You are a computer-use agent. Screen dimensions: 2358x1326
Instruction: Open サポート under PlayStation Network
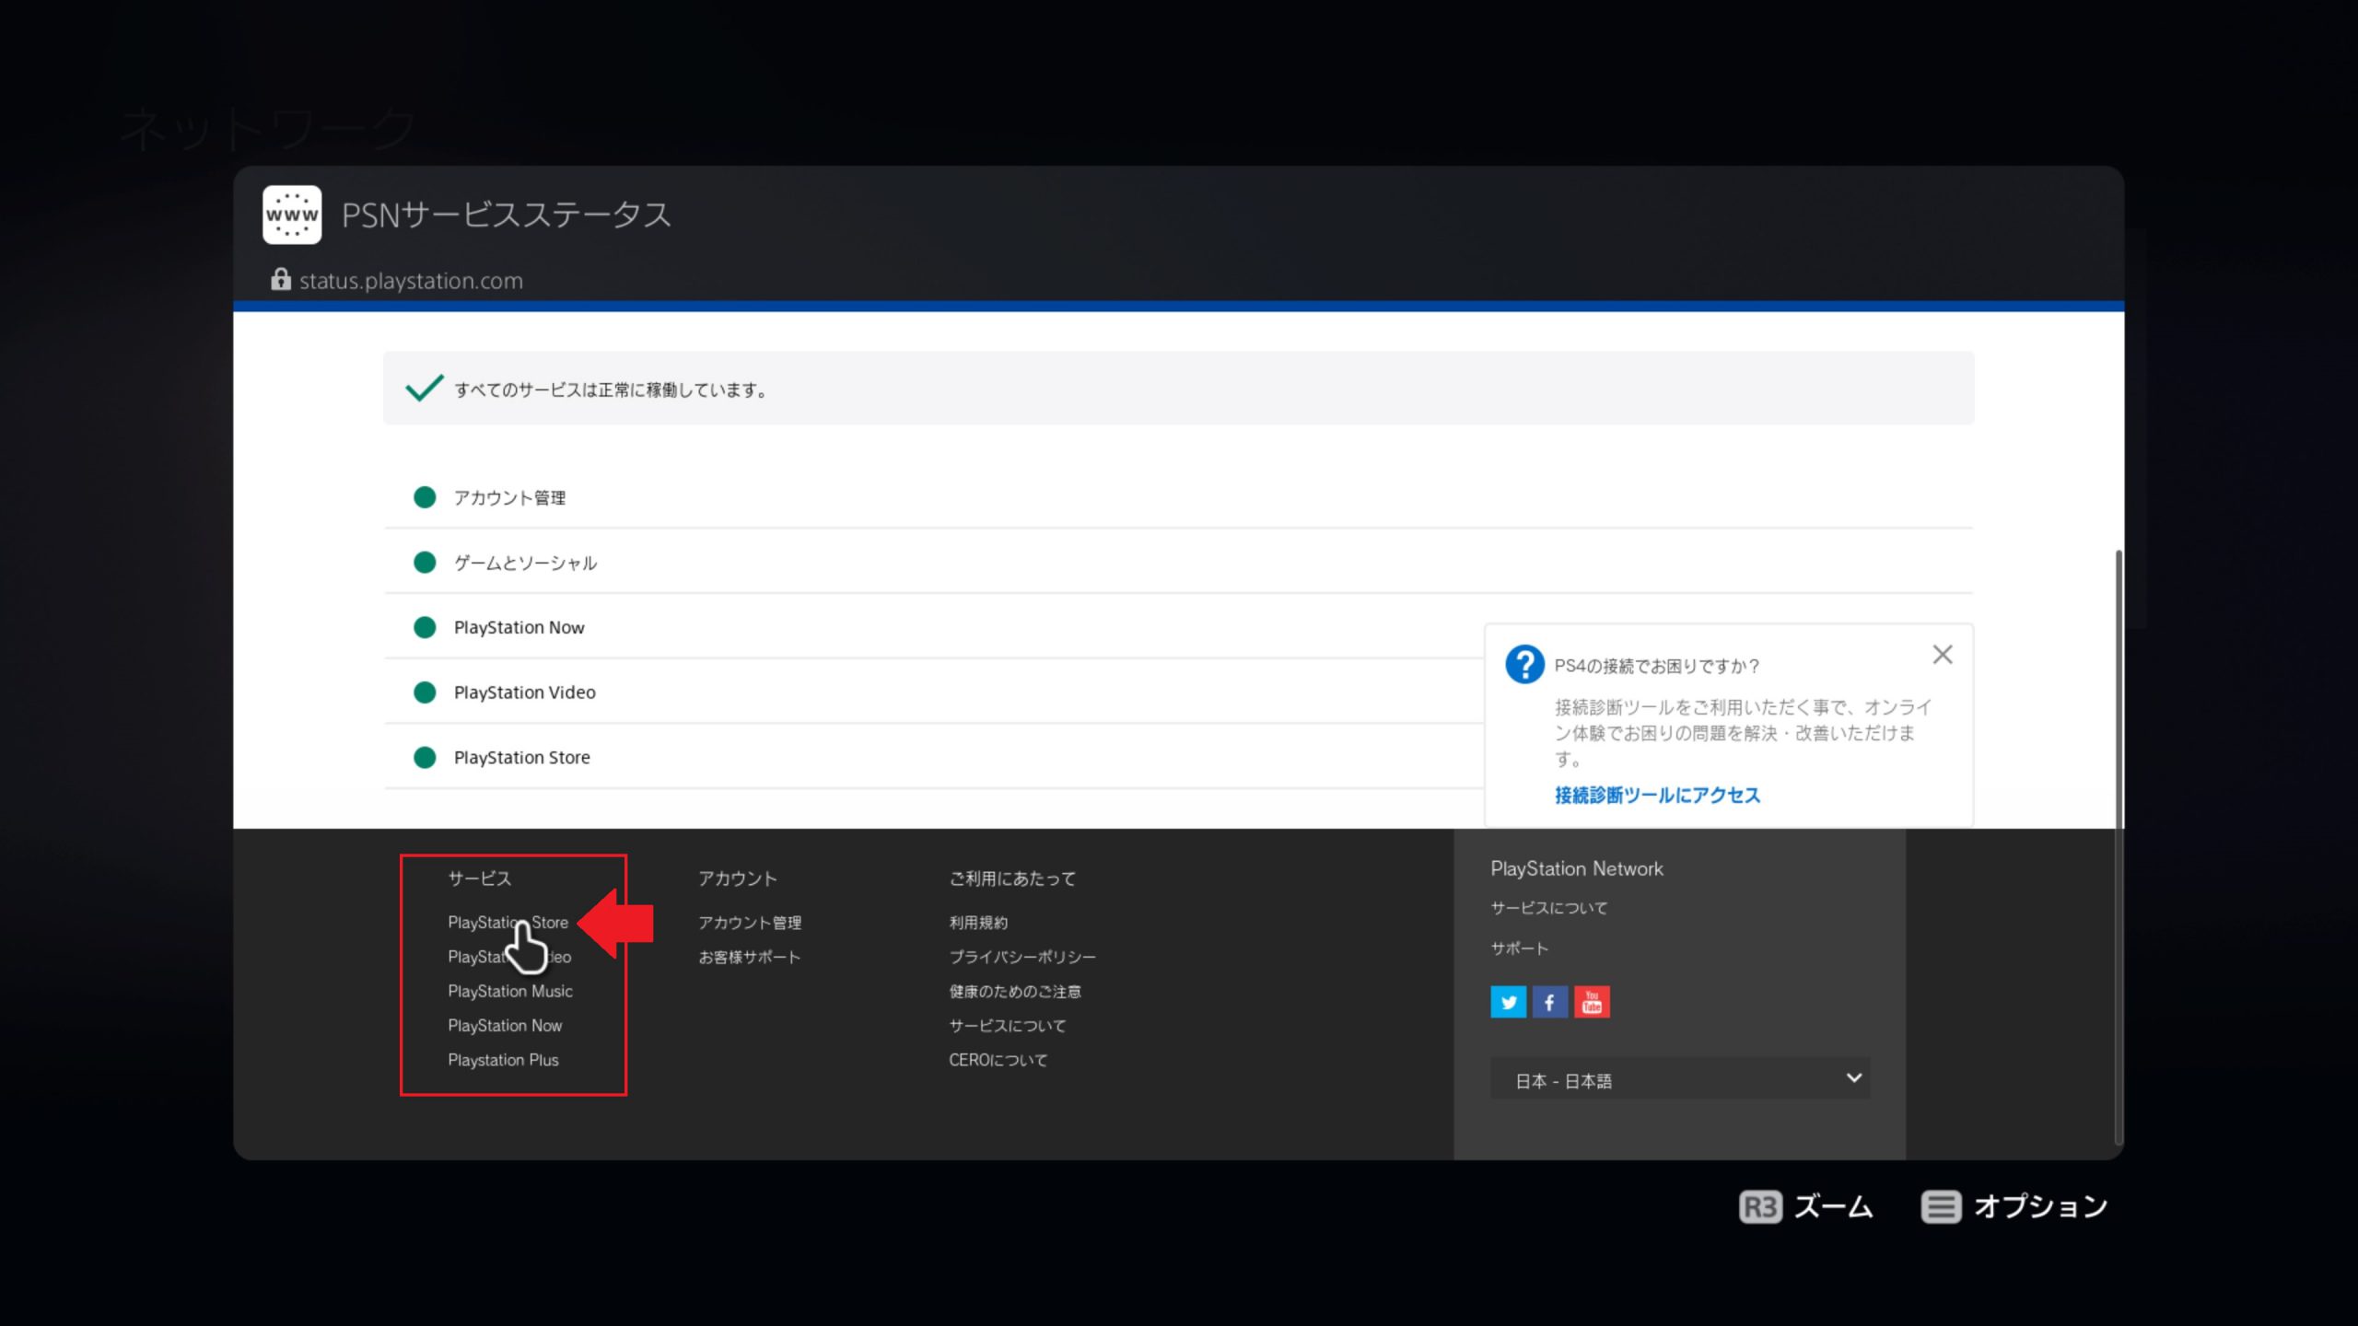click(x=1520, y=948)
